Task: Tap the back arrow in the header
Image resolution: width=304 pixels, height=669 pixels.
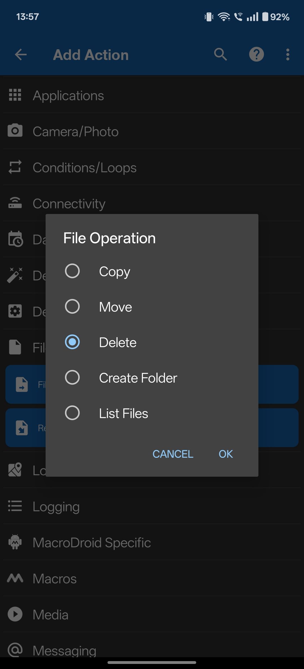Action: point(21,55)
